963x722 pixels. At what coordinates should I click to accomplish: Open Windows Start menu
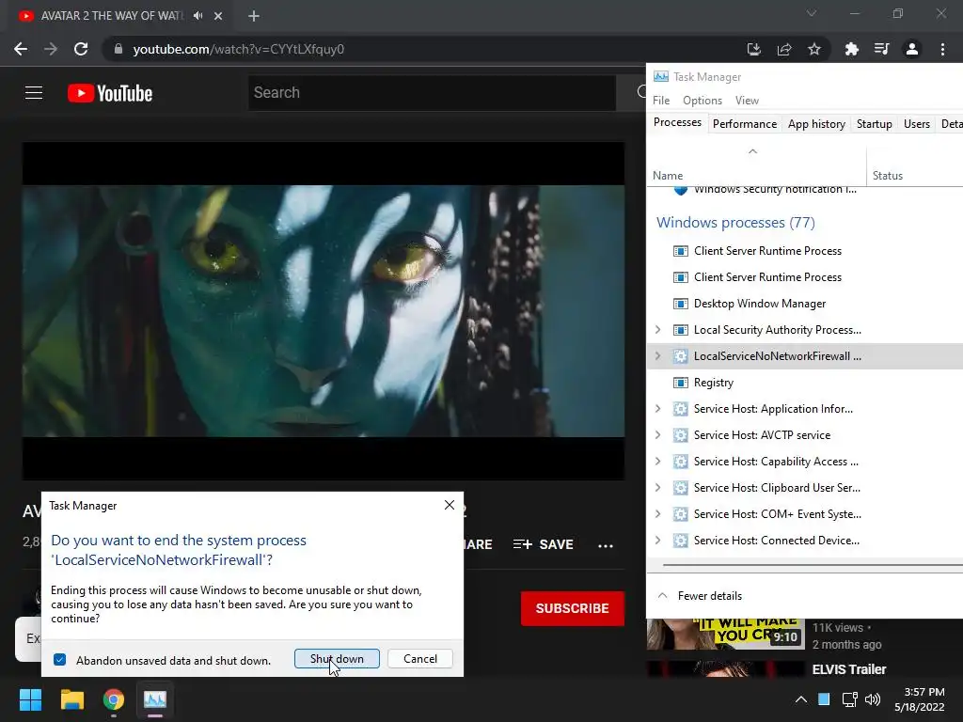coord(30,699)
